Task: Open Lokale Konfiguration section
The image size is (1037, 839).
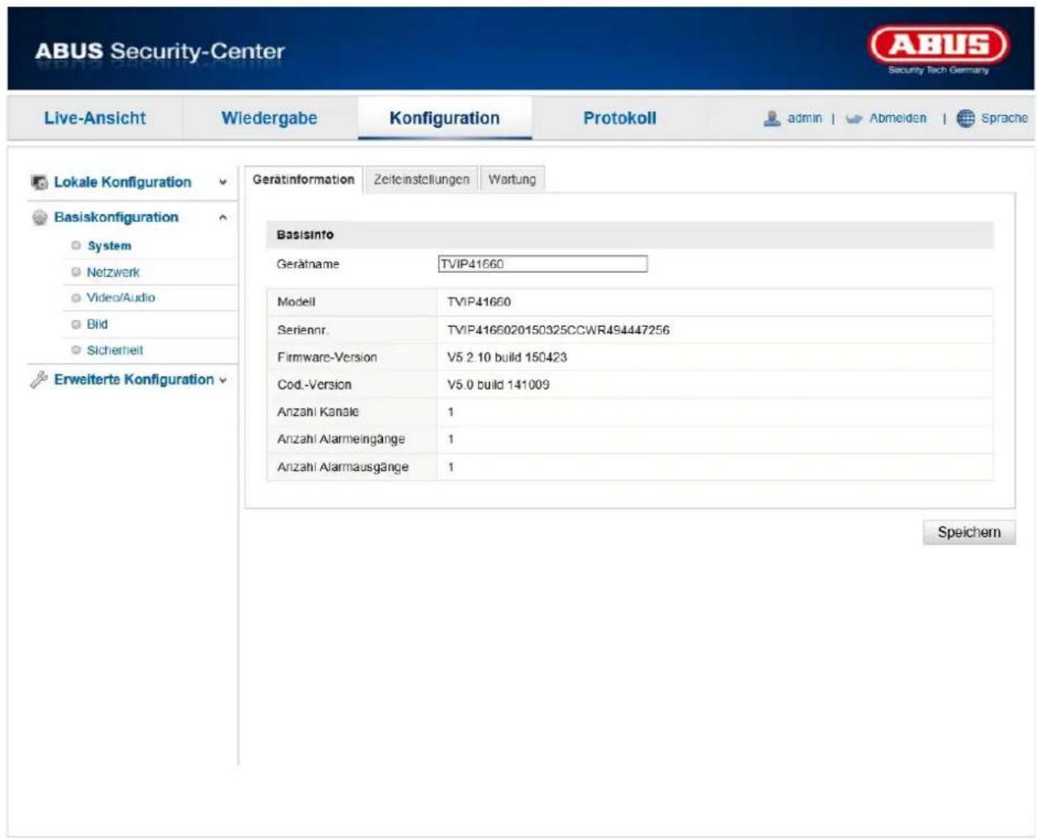Action: [122, 182]
